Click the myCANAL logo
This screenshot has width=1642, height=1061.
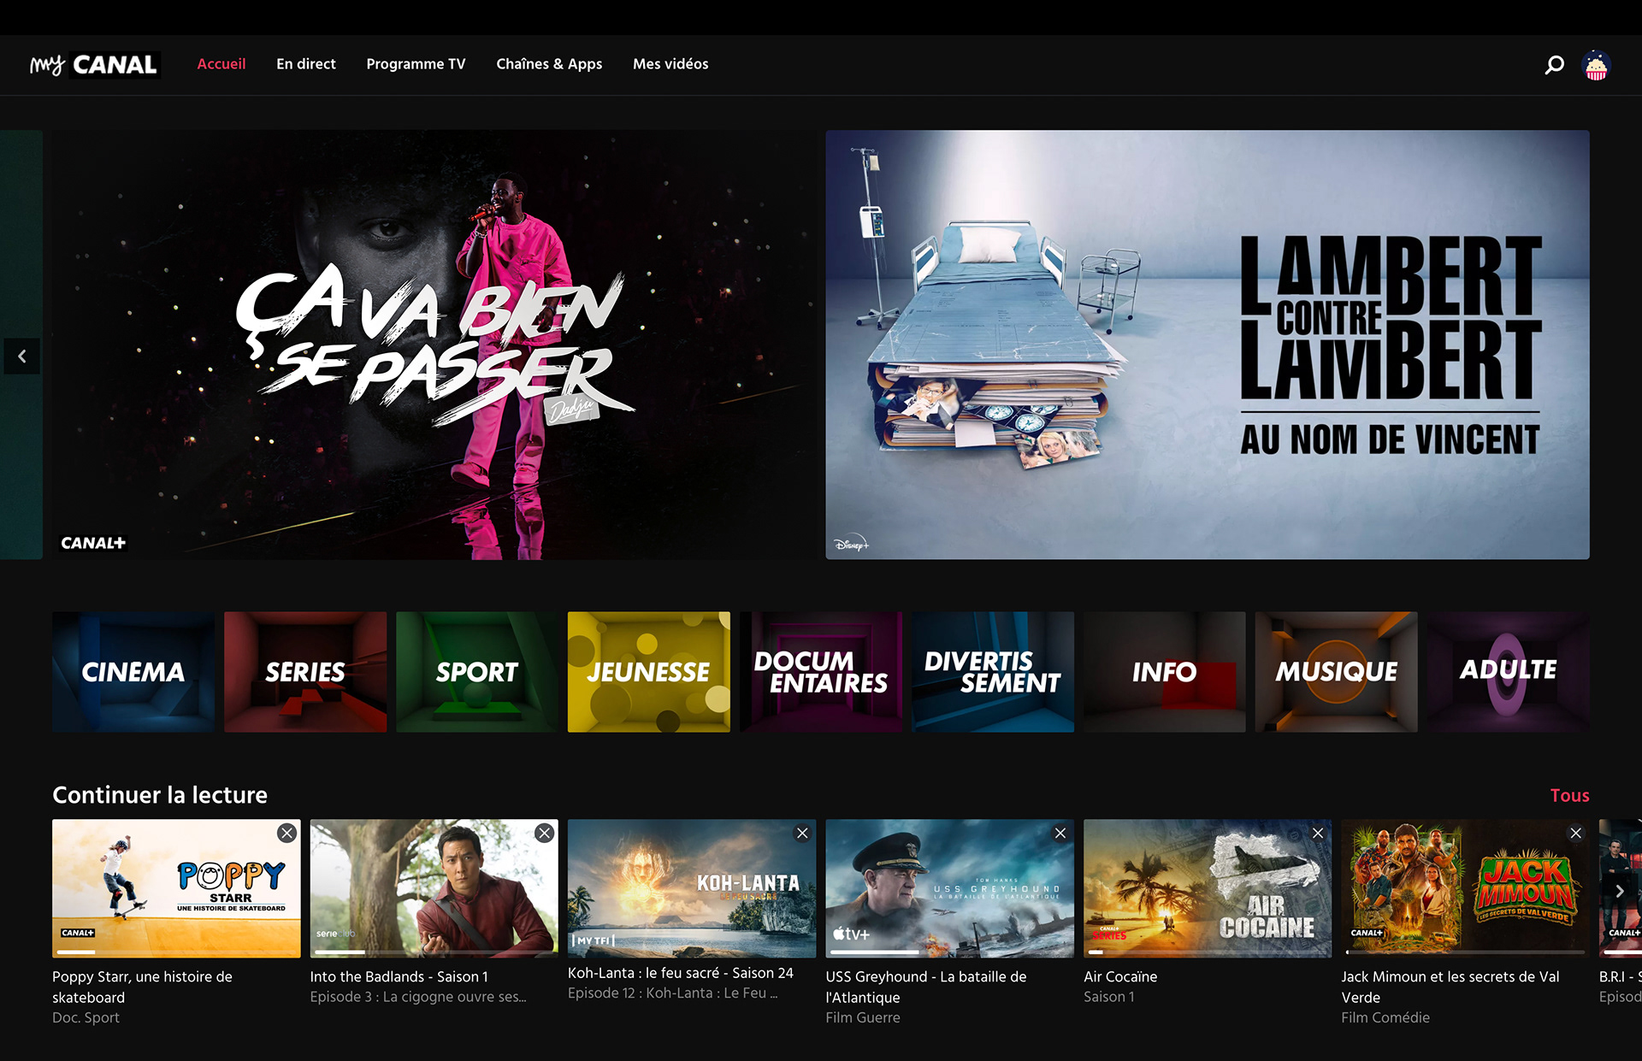(94, 65)
